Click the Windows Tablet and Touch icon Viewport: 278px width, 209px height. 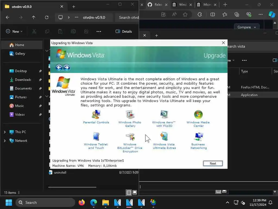click(96, 137)
